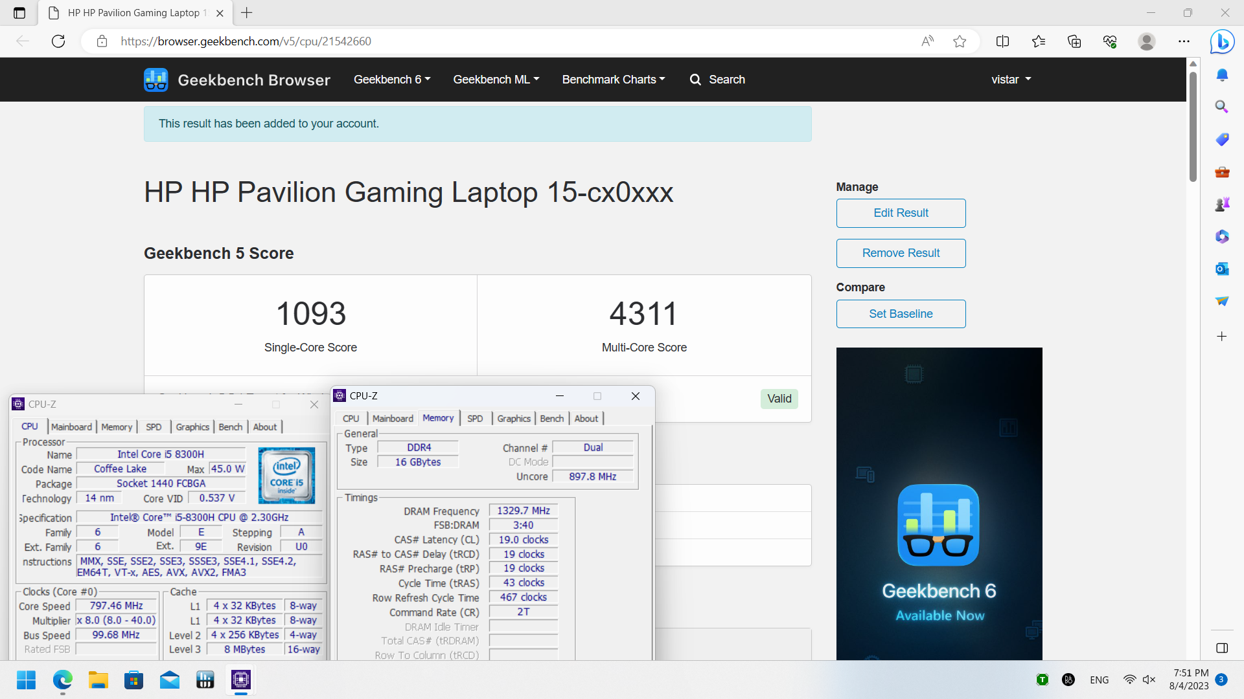This screenshot has width=1244, height=699.
Task: Expand Geekbench 6 dropdown menu
Action: pos(392,80)
